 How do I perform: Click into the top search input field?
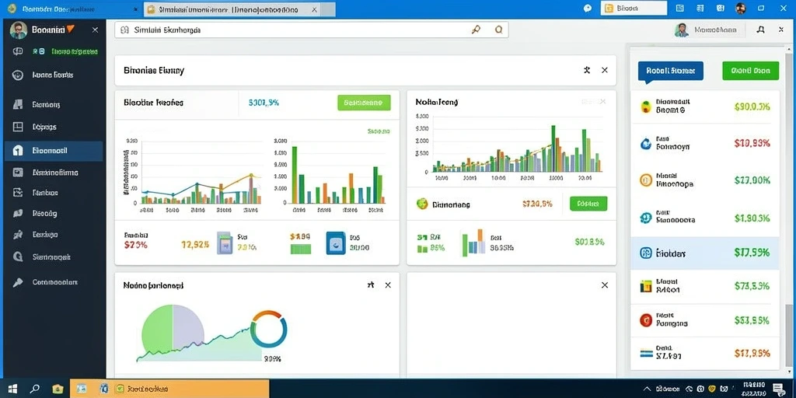point(311,30)
